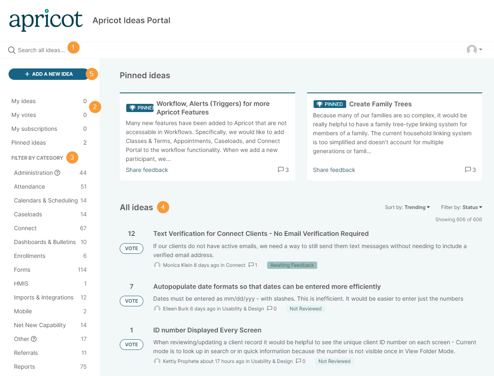Screen dimensions: 494x376
Task: Open the Filter by Status dropdown
Action: [x=461, y=207]
